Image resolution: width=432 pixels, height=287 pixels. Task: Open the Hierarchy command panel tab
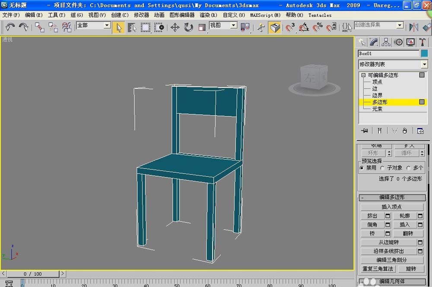click(386, 42)
